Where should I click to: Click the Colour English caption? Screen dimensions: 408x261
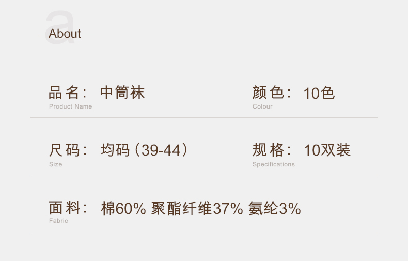(262, 106)
